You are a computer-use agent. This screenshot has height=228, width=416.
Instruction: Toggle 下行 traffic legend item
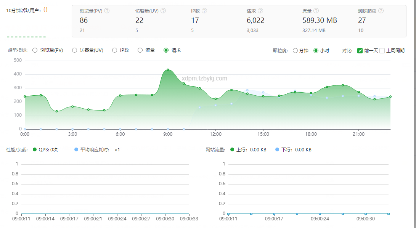(277, 150)
